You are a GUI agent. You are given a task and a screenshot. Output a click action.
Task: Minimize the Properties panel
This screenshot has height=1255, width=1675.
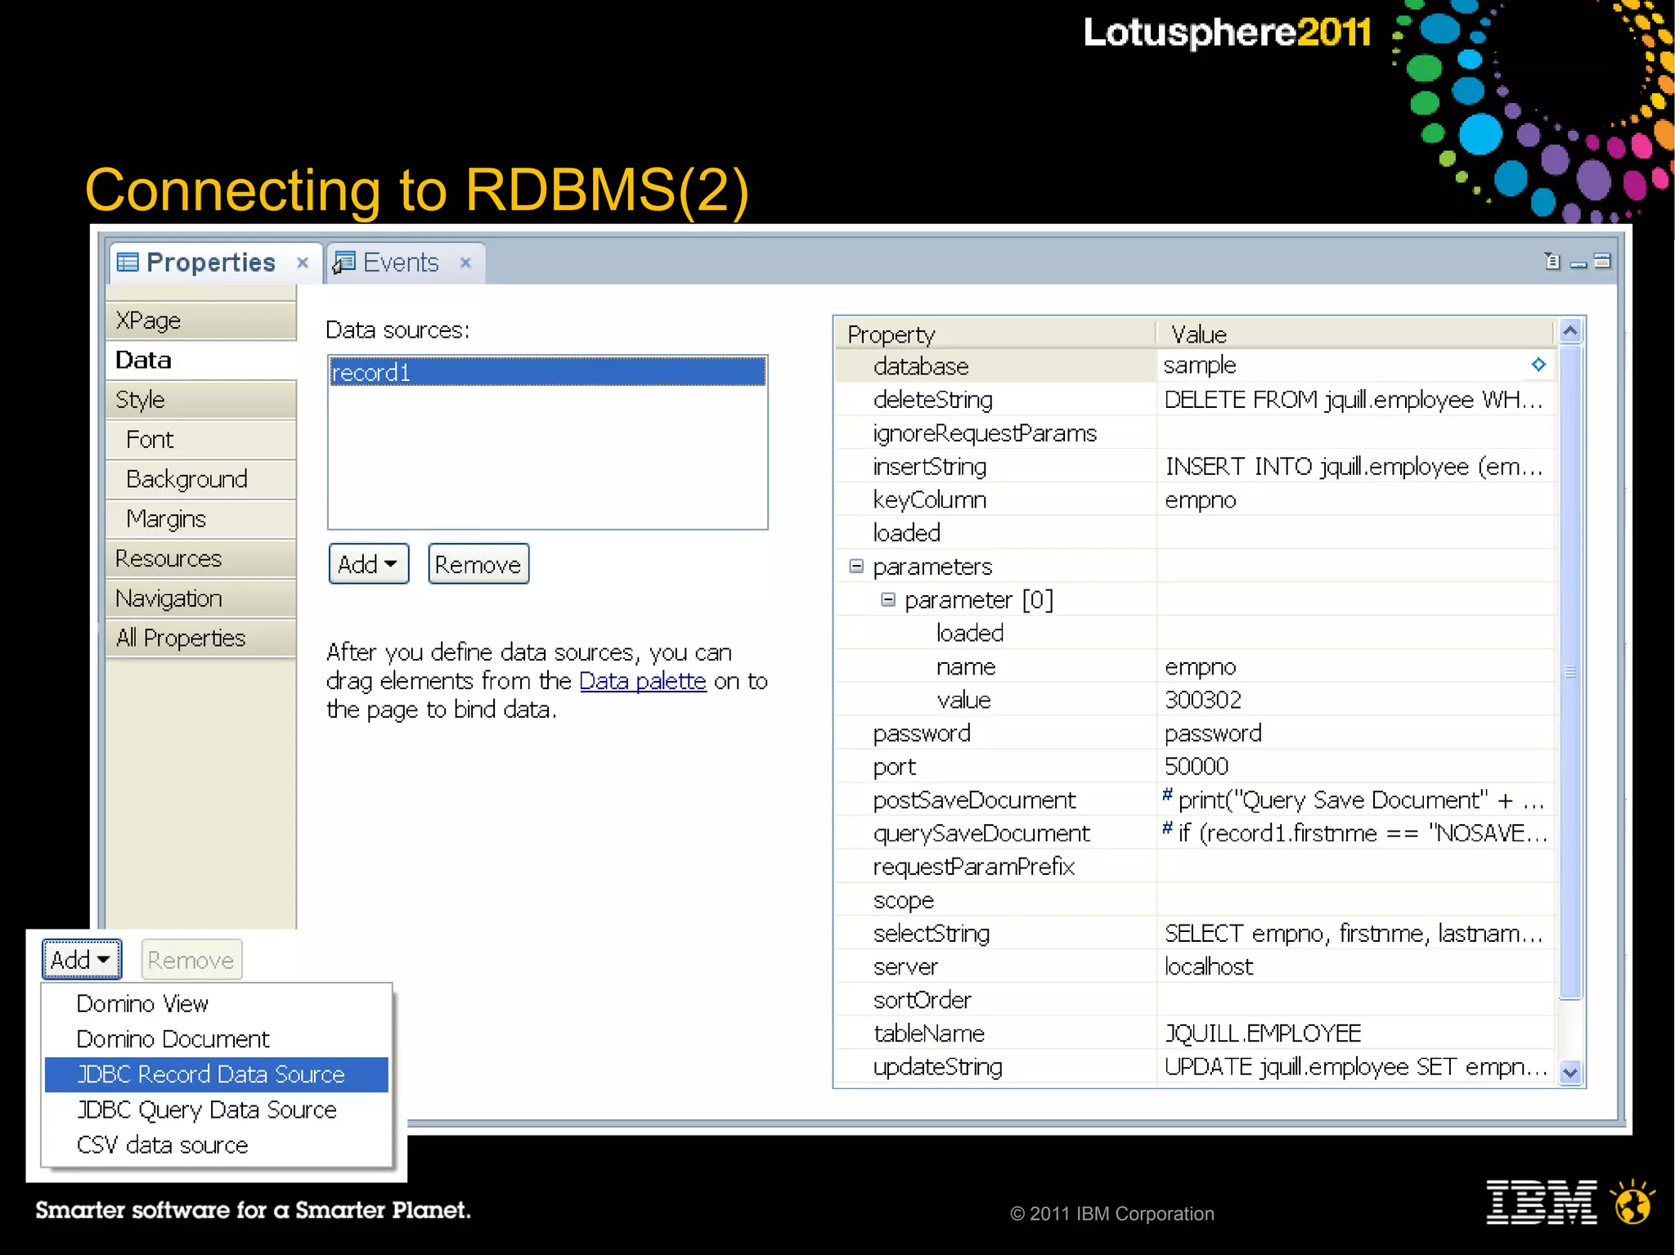coord(1578,263)
